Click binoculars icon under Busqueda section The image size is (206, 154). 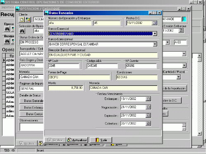(7, 41)
